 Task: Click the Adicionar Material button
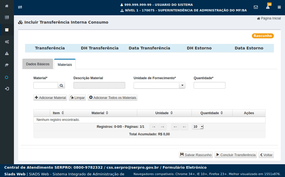click(x=50, y=98)
